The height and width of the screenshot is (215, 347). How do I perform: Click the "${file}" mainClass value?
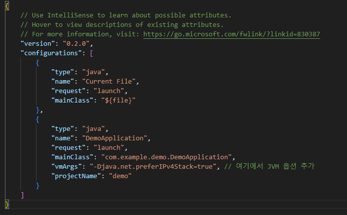[118, 101]
